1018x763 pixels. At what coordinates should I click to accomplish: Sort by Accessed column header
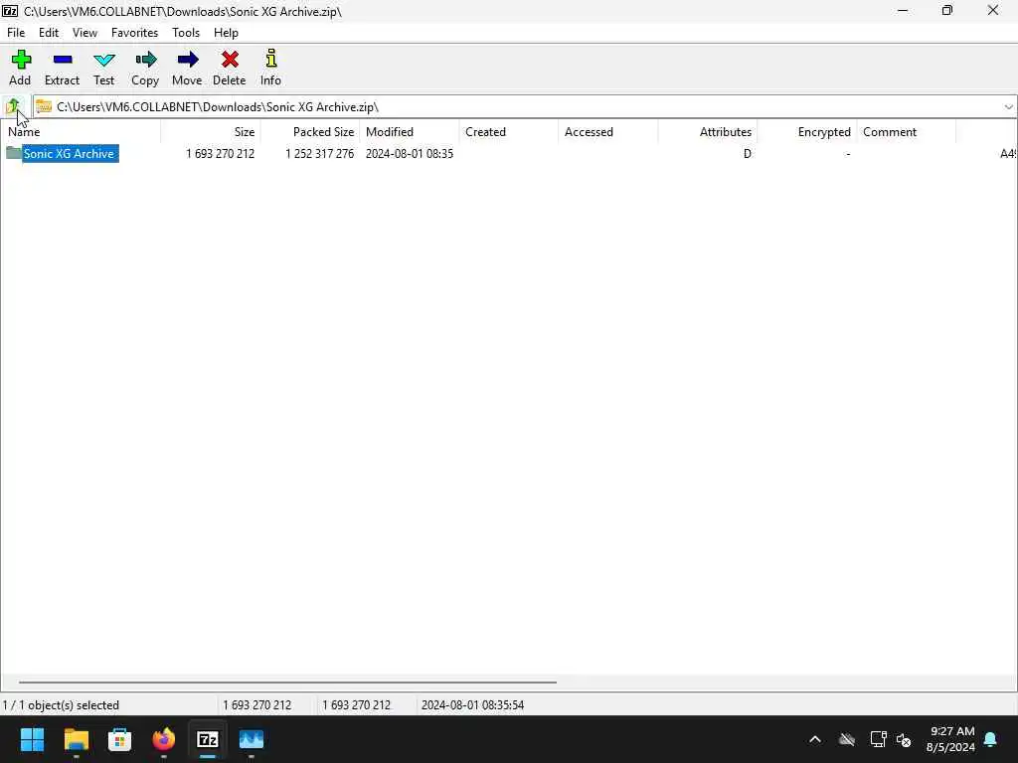pos(608,132)
